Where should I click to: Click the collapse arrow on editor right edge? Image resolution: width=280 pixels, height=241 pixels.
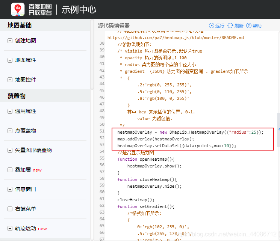click(x=279, y=130)
